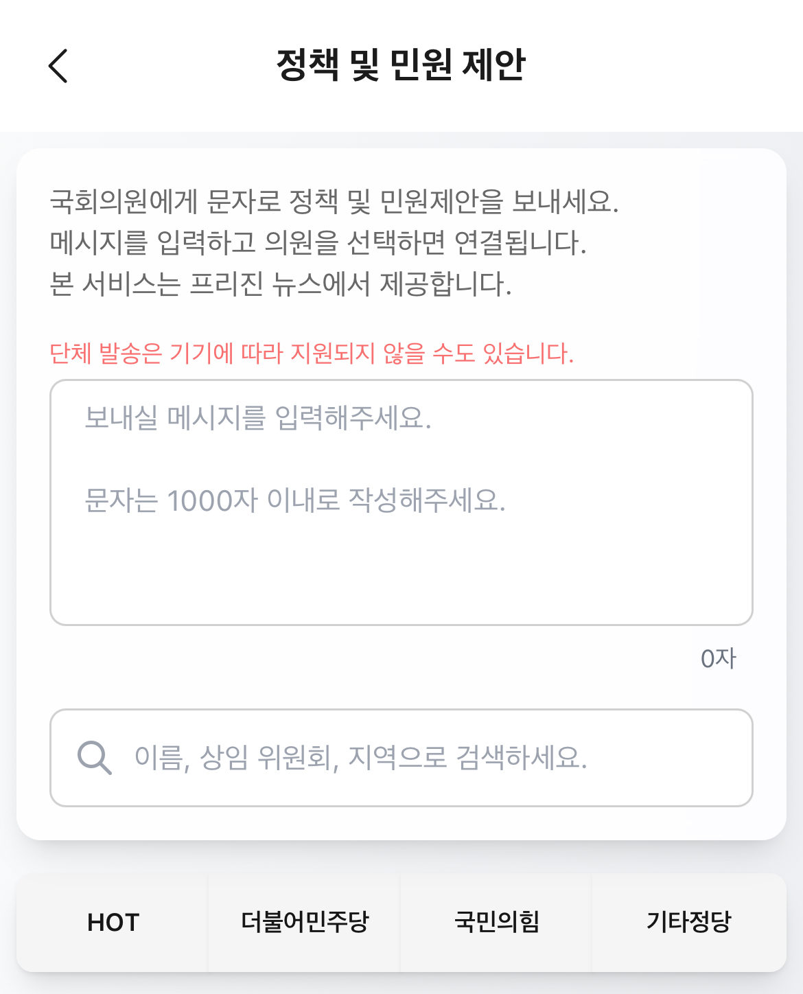The width and height of the screenshot is (803, 994).
Task: Click the red 단체 발송 warning notice
Action: 312,354
